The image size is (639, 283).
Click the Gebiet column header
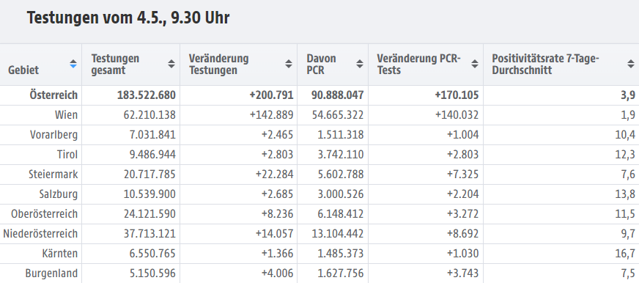(23, 70)
